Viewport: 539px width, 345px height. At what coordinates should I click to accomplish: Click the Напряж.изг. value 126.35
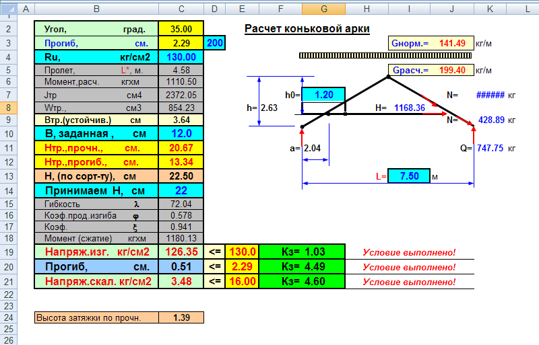(181, 252)
